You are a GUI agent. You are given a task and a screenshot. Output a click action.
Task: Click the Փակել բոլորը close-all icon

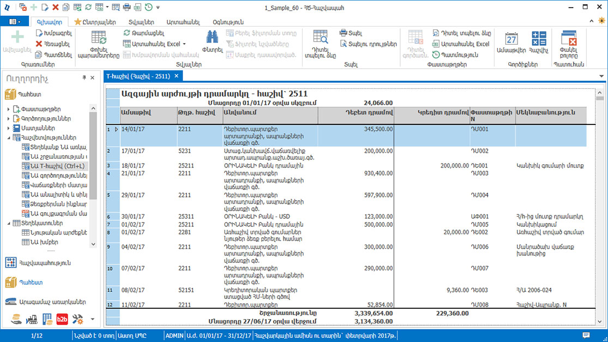[x=568, y=41]
